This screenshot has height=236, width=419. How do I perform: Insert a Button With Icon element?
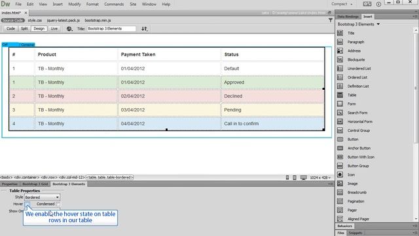pyautogui.click(x=340, y=157)
